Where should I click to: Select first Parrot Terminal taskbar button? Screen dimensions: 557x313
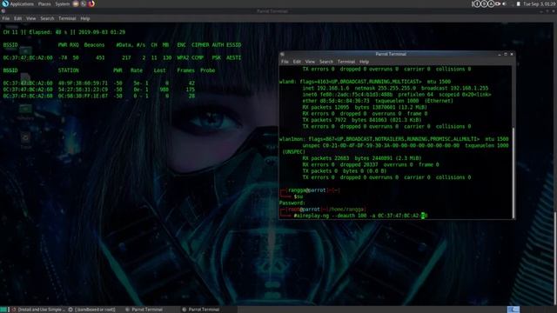coord(144,310)
